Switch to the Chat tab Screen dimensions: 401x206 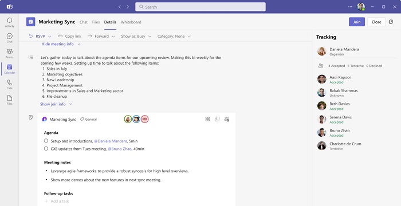tap(84, 22)
